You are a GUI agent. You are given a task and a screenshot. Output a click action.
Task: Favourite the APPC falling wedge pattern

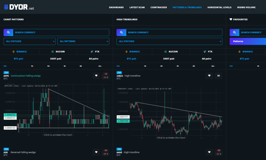click(96, 76)
